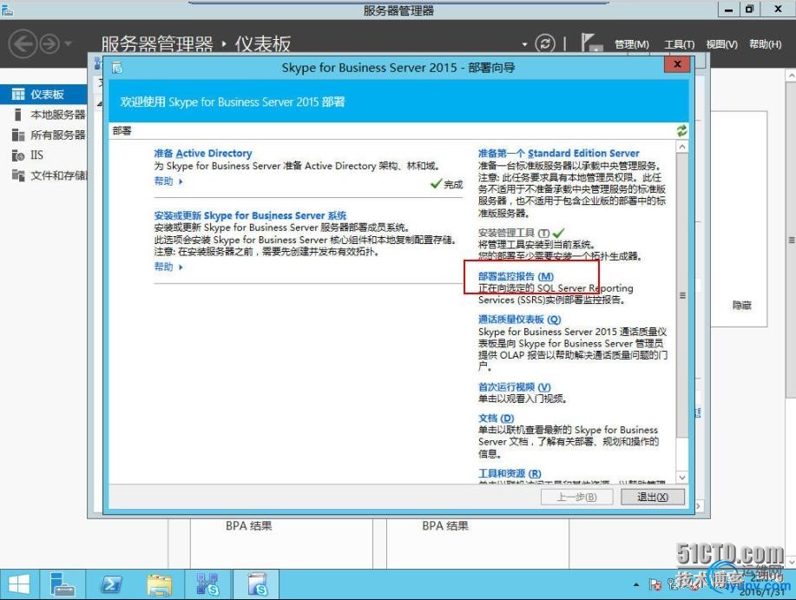Click the deployment wizard title bar icon
796x600 pixels.
pos(117,67)
